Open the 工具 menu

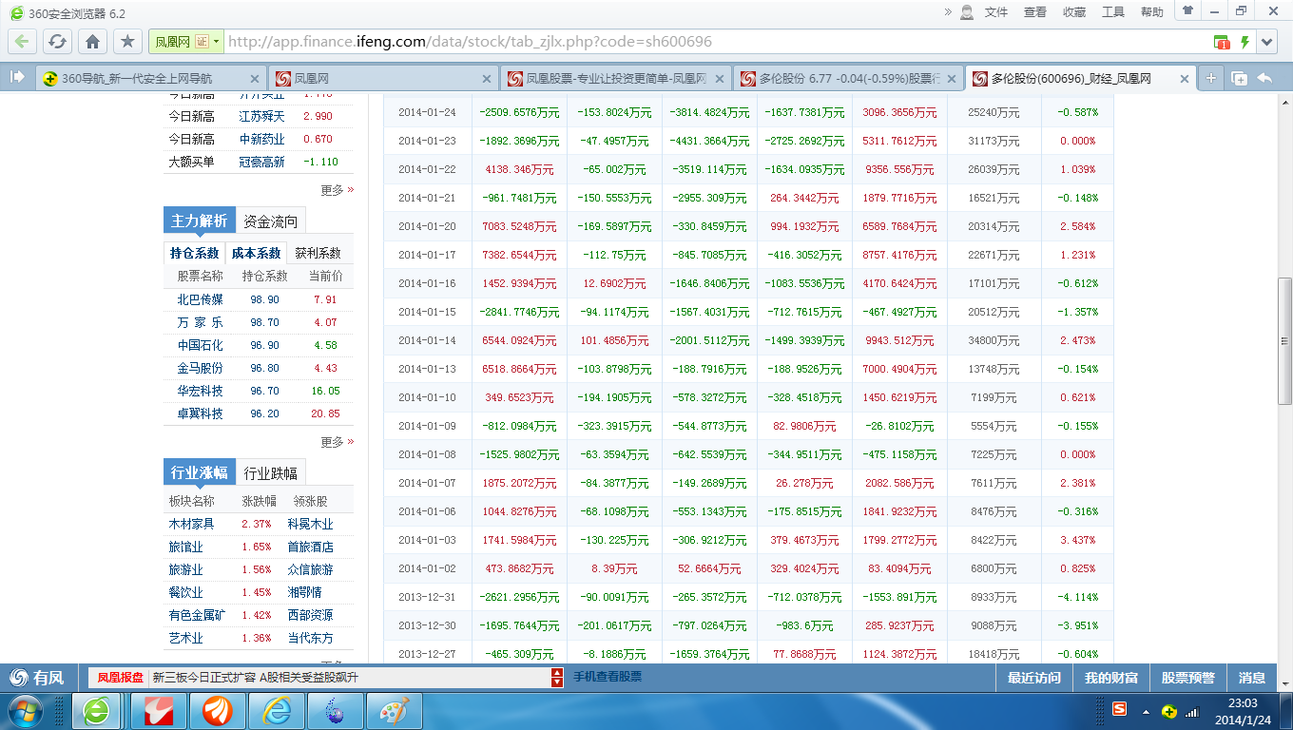1113,12
